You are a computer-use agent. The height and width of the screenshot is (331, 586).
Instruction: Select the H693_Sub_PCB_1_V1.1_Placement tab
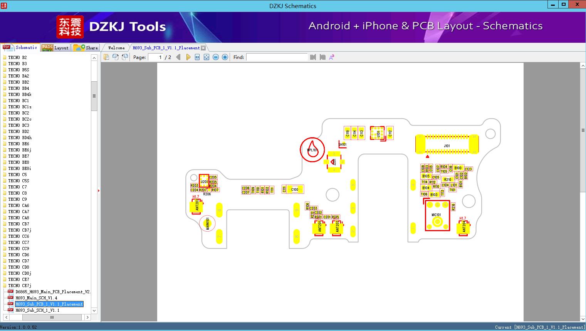pos(166,48)
